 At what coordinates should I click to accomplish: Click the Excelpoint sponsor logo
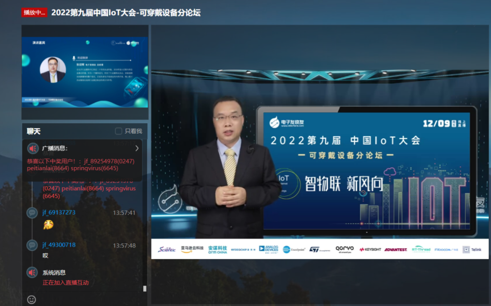coord(294,249)
